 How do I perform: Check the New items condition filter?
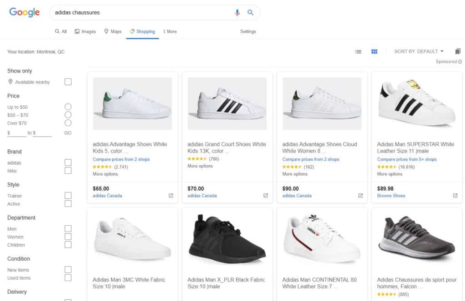(68, 270)
